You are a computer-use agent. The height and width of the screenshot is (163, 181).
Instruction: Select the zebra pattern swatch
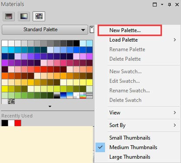11,101
